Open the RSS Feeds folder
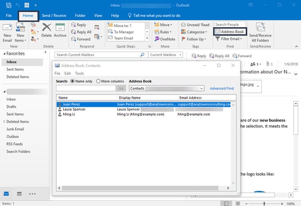 tap(14, 144)
